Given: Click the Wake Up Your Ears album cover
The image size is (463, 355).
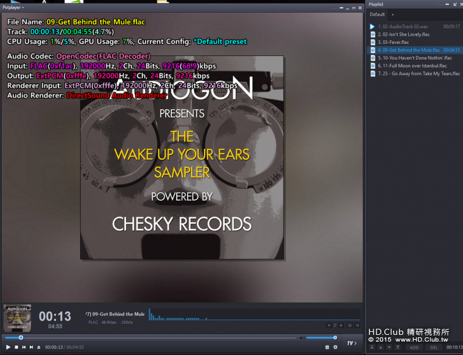Looking at the screenshot, I should pos(182,157).
